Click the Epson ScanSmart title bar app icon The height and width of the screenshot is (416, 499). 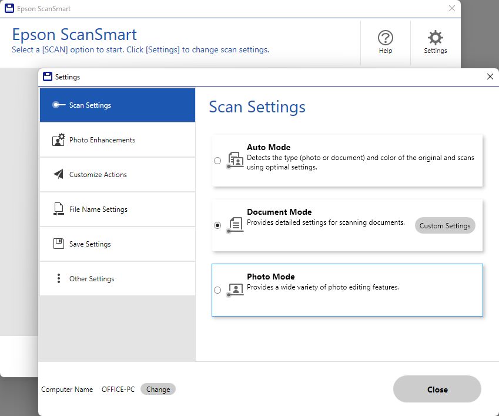[9, 9]
